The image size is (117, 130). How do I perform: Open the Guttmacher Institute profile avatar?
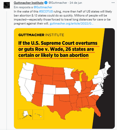tap(7, 5)
